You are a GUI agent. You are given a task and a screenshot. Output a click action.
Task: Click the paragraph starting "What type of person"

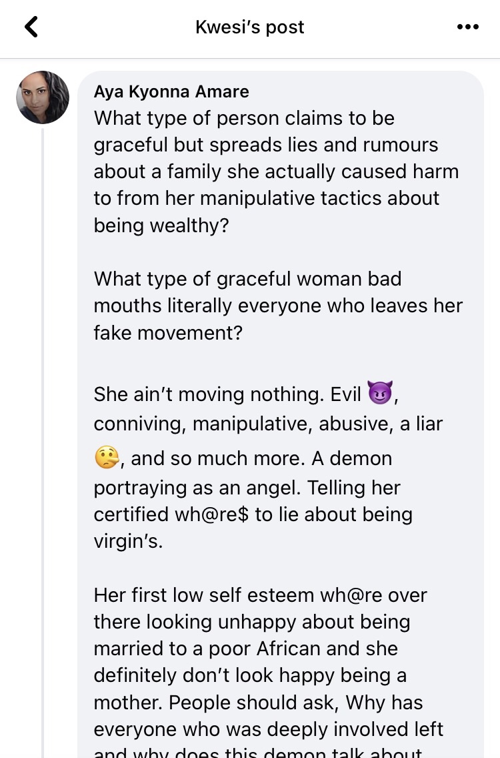(x=244, y=118)
